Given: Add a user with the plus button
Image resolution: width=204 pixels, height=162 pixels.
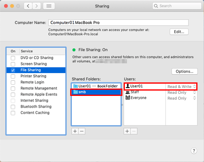Looking at the screenshot, I should [x=127, y=131].
